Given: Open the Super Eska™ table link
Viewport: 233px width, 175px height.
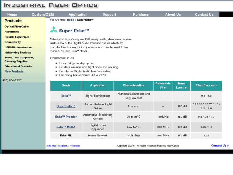Looking at the screenshot, I should [66, 106].
